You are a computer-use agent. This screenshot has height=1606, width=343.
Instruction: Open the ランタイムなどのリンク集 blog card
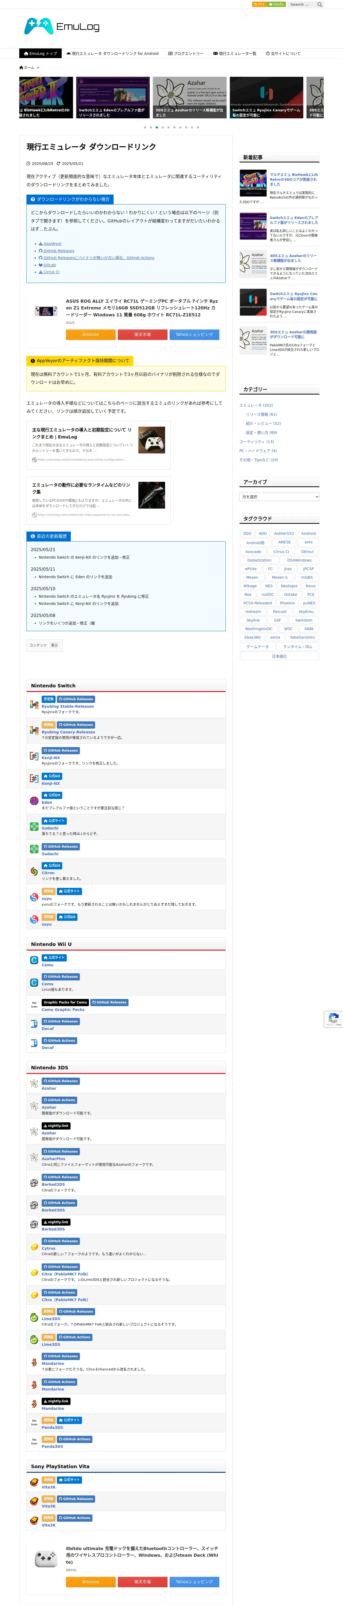pos(98,501)
